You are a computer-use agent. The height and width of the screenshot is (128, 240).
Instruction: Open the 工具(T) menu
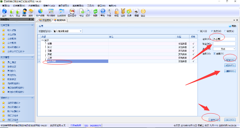90,6
